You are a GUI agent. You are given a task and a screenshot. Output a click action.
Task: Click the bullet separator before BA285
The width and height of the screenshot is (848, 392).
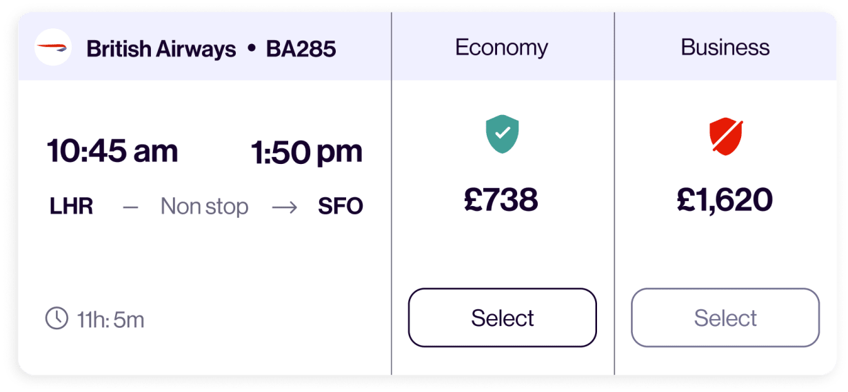coord(251,49)
